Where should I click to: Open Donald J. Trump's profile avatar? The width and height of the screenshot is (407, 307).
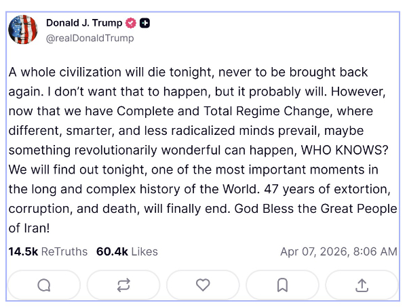pos(23,28)
